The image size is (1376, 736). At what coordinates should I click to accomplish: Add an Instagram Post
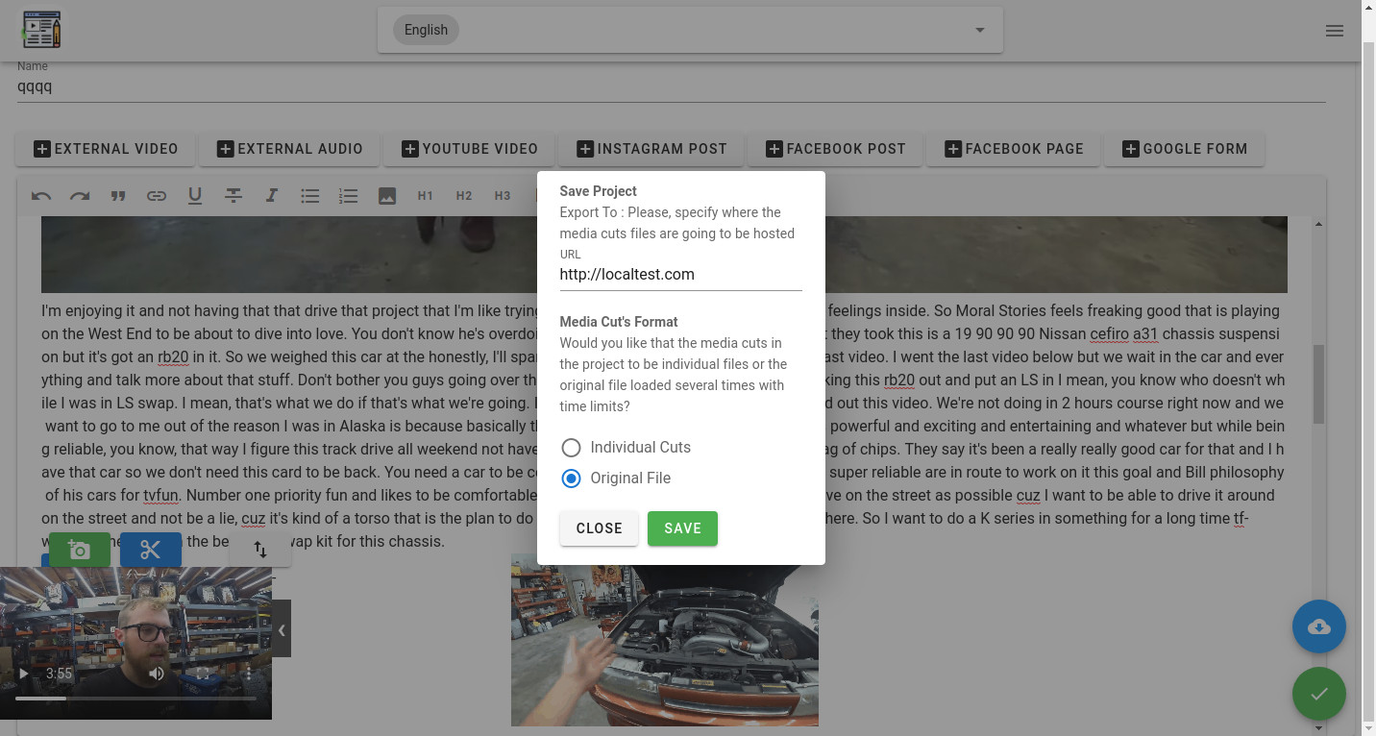651,149
